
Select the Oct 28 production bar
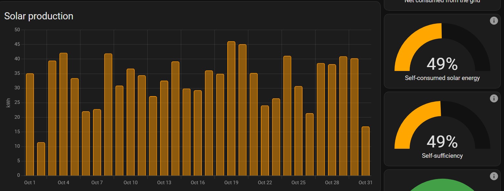click(332, 120)
